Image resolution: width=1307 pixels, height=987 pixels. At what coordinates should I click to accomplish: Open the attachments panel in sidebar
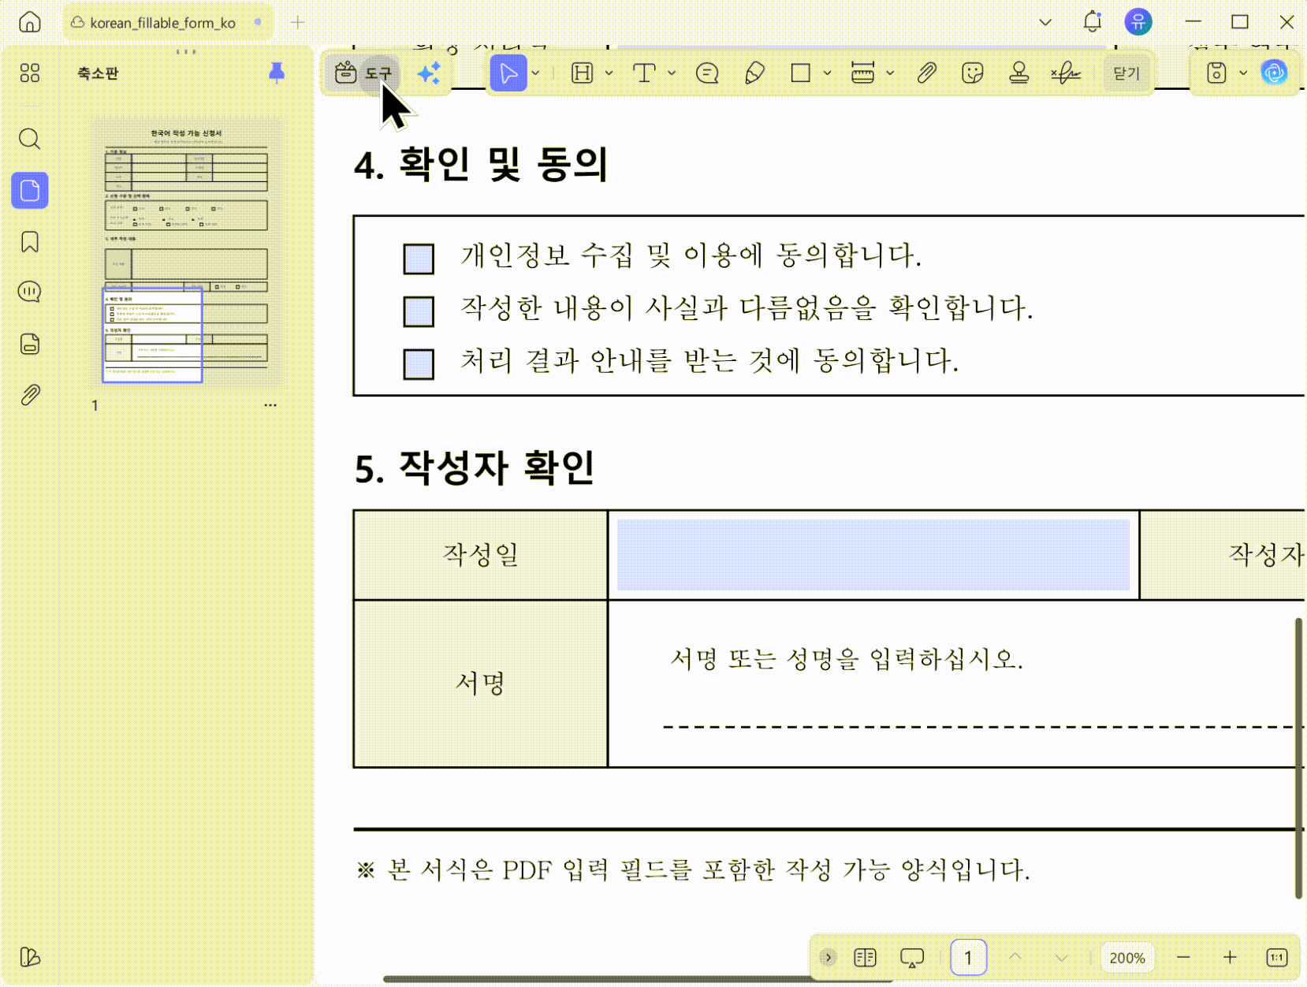point(30,395)
